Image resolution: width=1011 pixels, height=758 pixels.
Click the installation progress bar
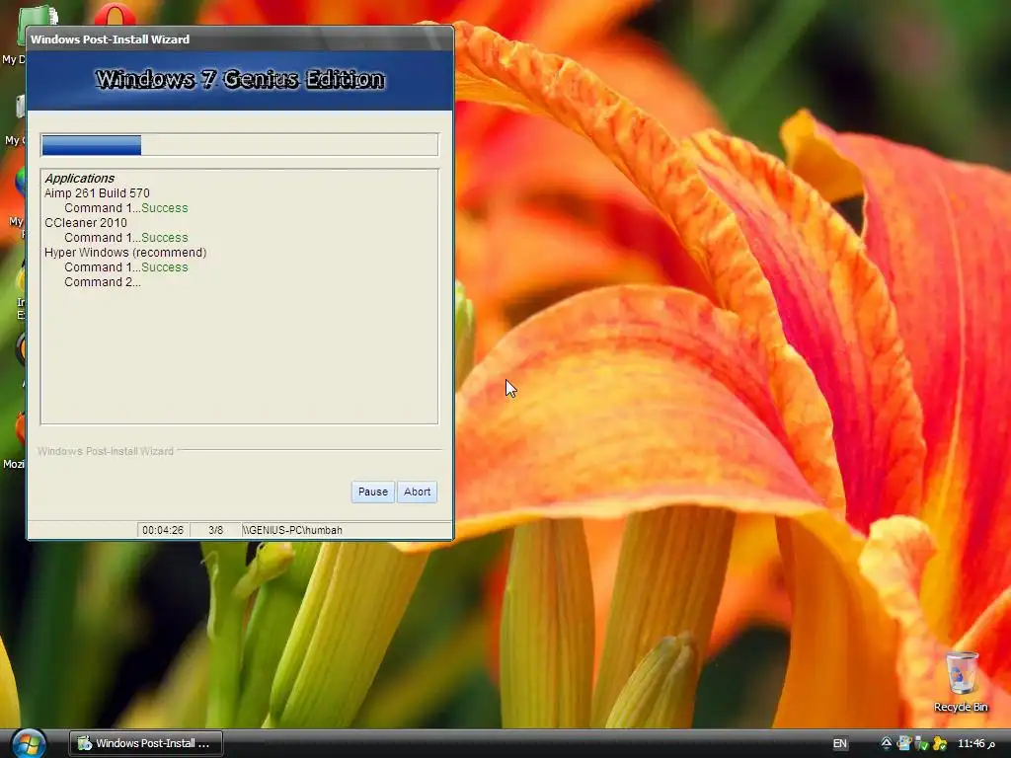(x=239, y=145)
